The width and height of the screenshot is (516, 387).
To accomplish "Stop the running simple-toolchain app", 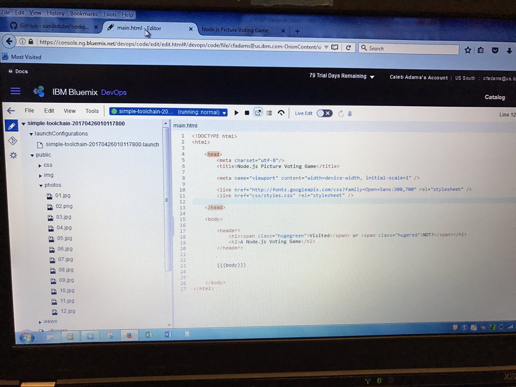I will coord(247,112).
